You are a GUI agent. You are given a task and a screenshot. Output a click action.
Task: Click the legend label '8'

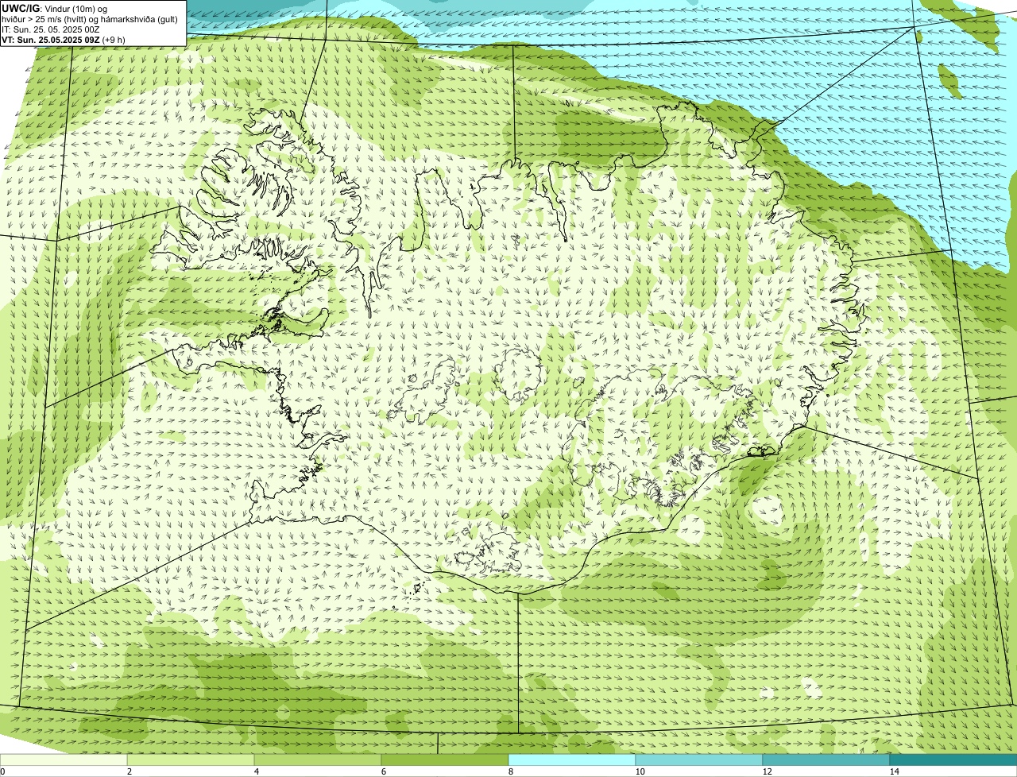(x=510, y=771)
